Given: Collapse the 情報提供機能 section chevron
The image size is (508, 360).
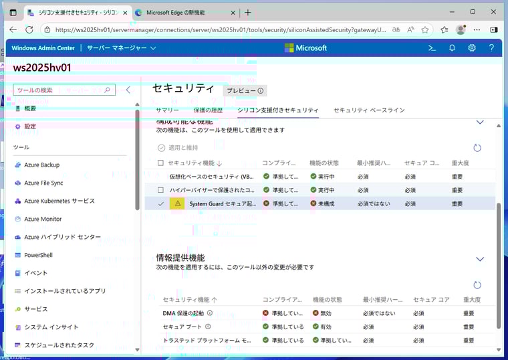Looking at the screenshot, I should pyautogui.click(x=480, y=259).
